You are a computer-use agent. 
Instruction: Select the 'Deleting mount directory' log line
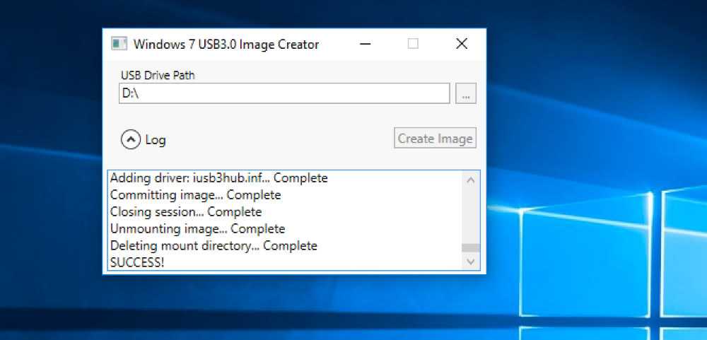point(214,246)
